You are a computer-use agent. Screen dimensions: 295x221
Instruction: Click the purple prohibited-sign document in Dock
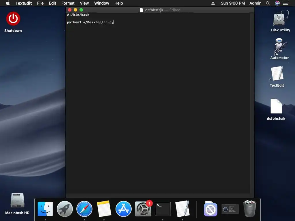210,209
